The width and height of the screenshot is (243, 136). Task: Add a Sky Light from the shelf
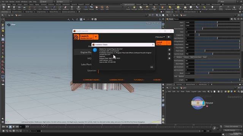click(185, 8)
